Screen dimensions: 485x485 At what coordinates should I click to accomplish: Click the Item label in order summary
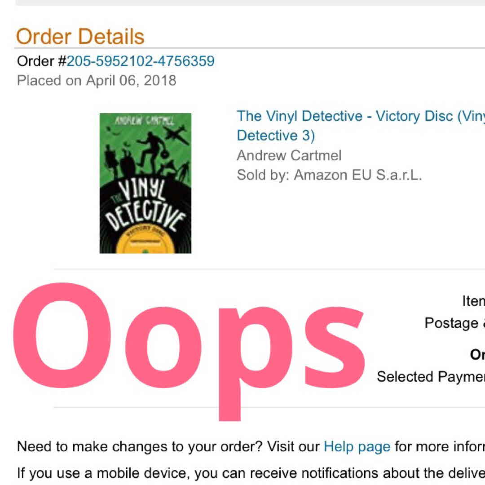coord(473,300)
